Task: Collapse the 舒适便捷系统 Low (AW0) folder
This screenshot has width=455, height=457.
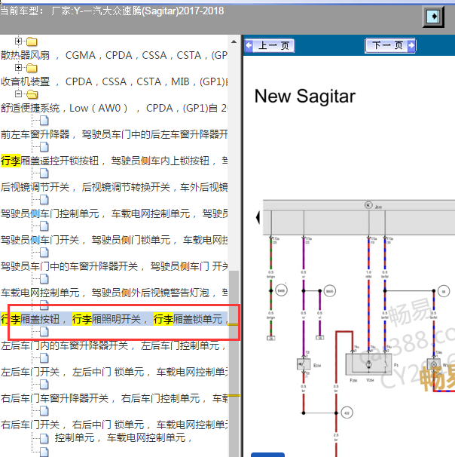Action: click(20, 94)
